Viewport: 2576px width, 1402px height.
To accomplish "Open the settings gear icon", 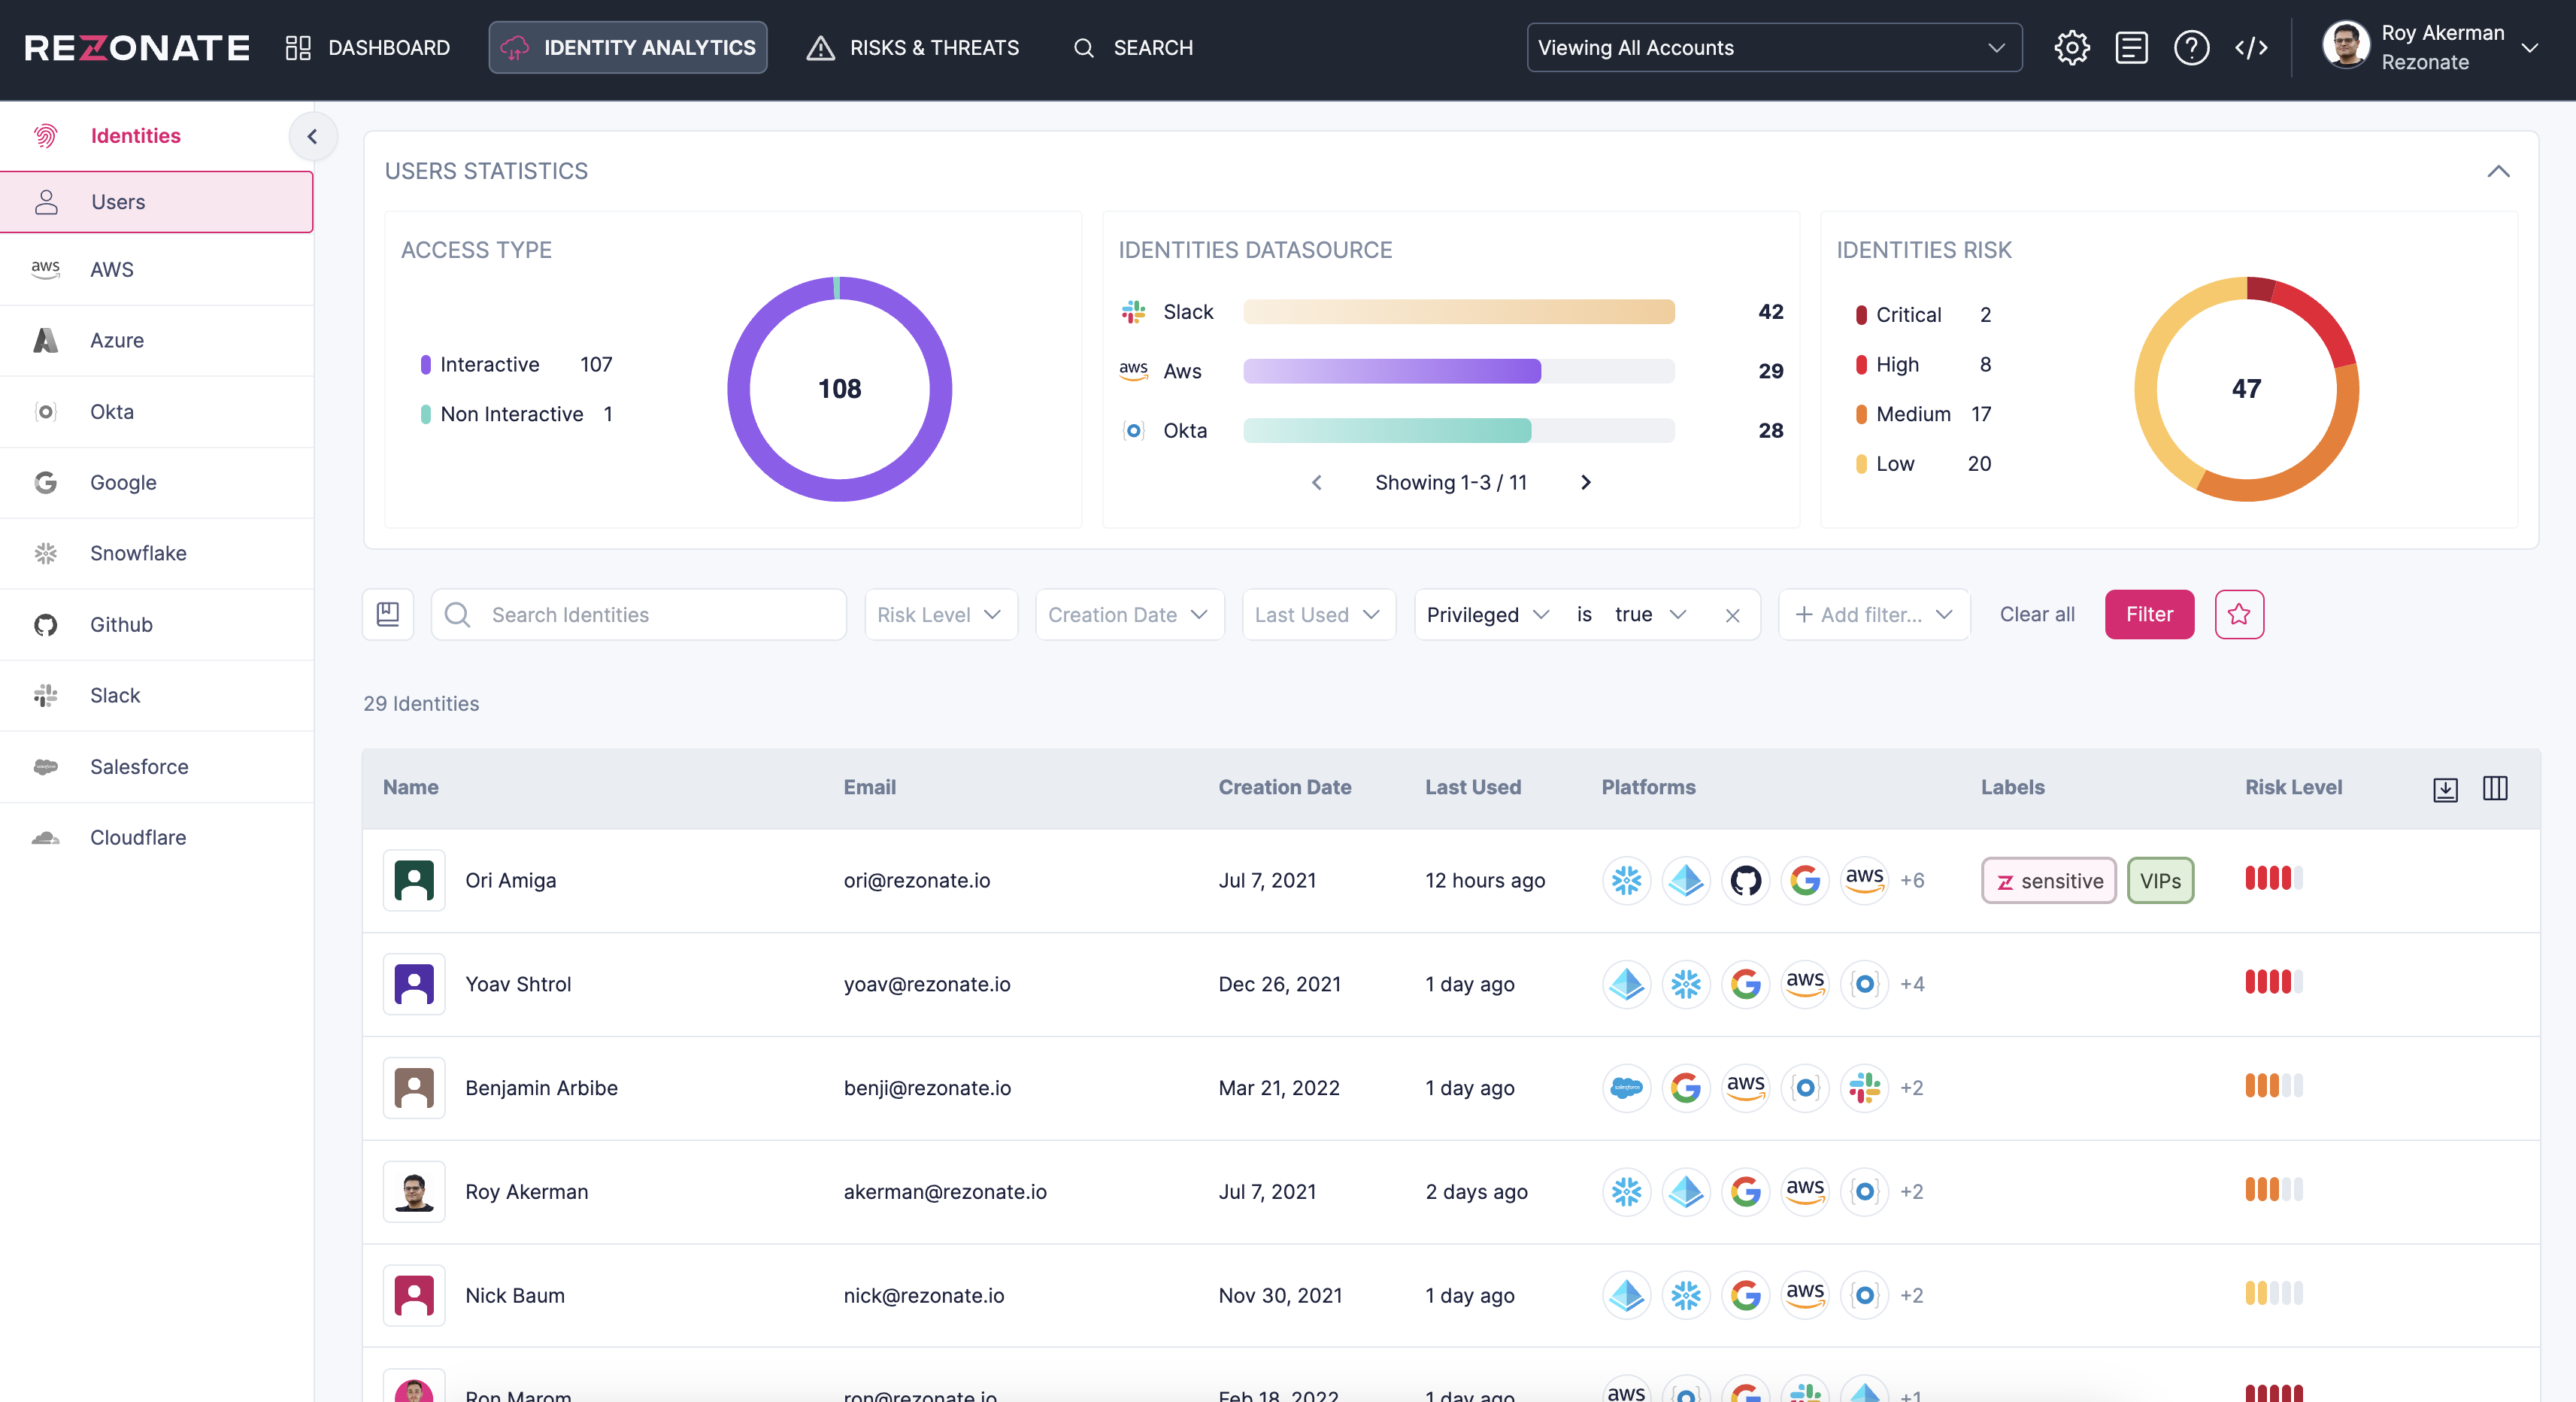I will pos(2071,48).
